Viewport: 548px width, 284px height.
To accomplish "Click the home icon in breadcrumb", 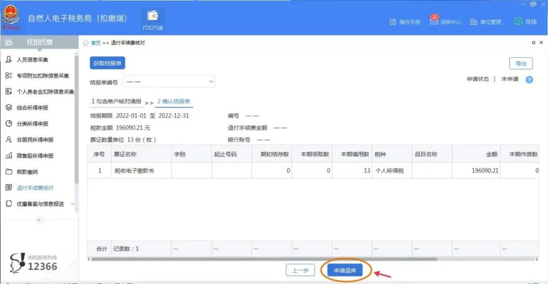I will pyautogui.click(x=86, y=43).
